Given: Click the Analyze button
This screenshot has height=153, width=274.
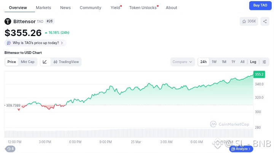Looking at the screenshot, I should (x=241, y=149).
